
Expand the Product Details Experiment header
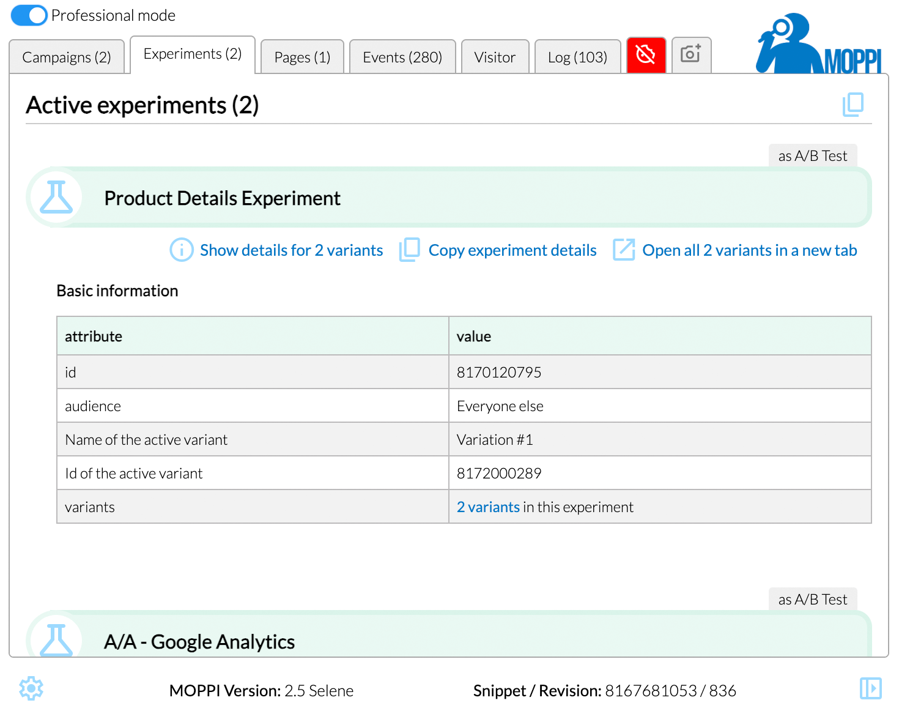pyautogui.click(x=223, y=198)
